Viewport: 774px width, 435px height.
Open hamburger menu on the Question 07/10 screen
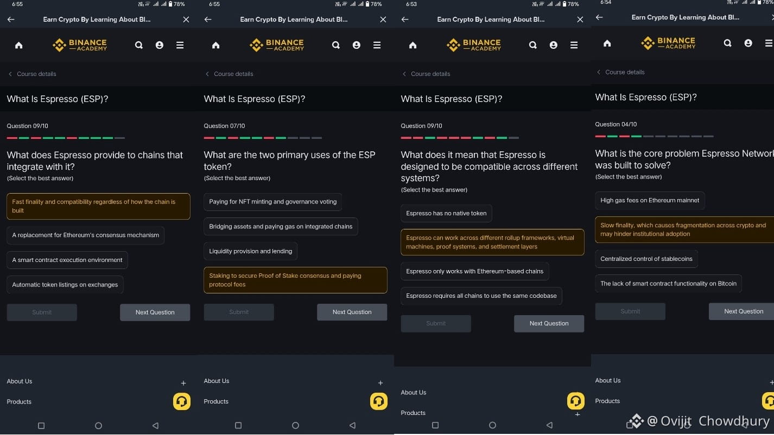coord(377,45)
